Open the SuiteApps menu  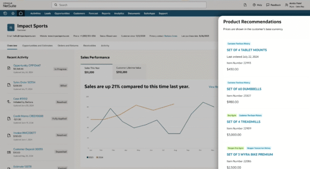point(149,13)
